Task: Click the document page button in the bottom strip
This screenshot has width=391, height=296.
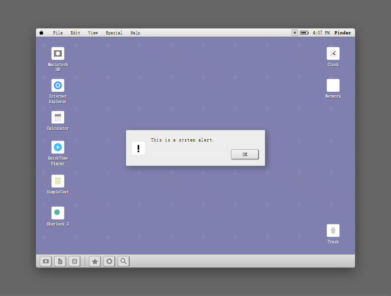Action: (x=60, y=261)
